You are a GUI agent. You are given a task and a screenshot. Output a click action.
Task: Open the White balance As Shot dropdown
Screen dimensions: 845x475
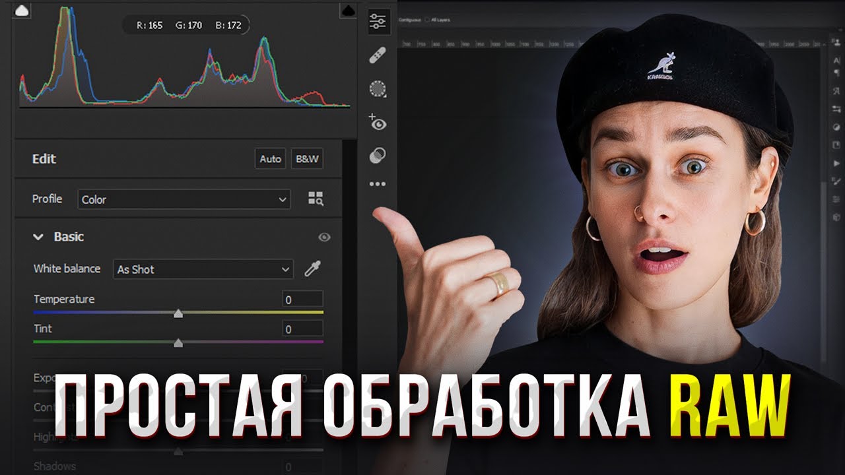coord(203,269)
